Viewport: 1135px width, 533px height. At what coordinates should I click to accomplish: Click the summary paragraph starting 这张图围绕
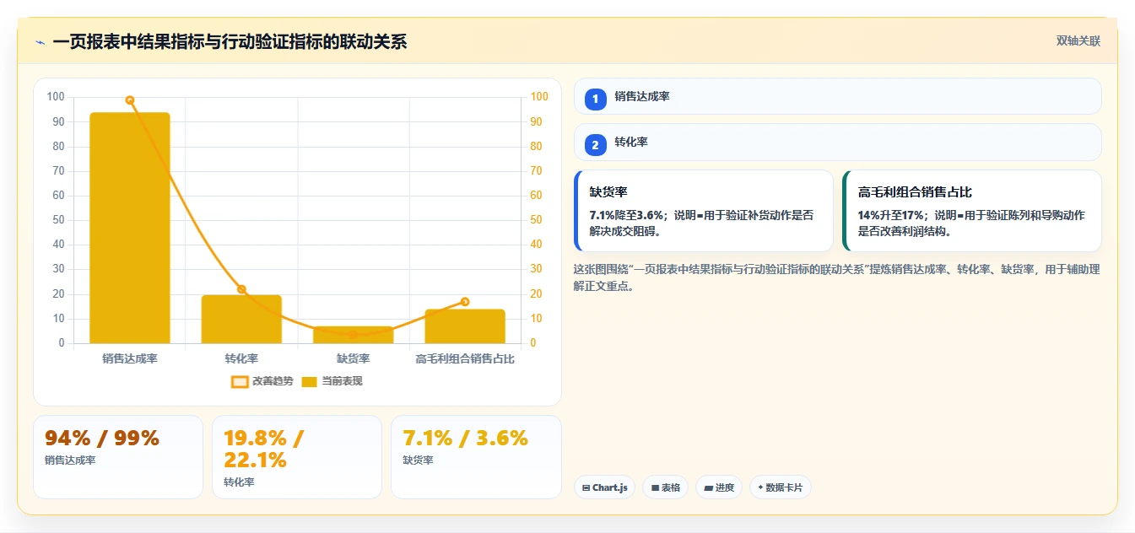[x=837, y=277]
